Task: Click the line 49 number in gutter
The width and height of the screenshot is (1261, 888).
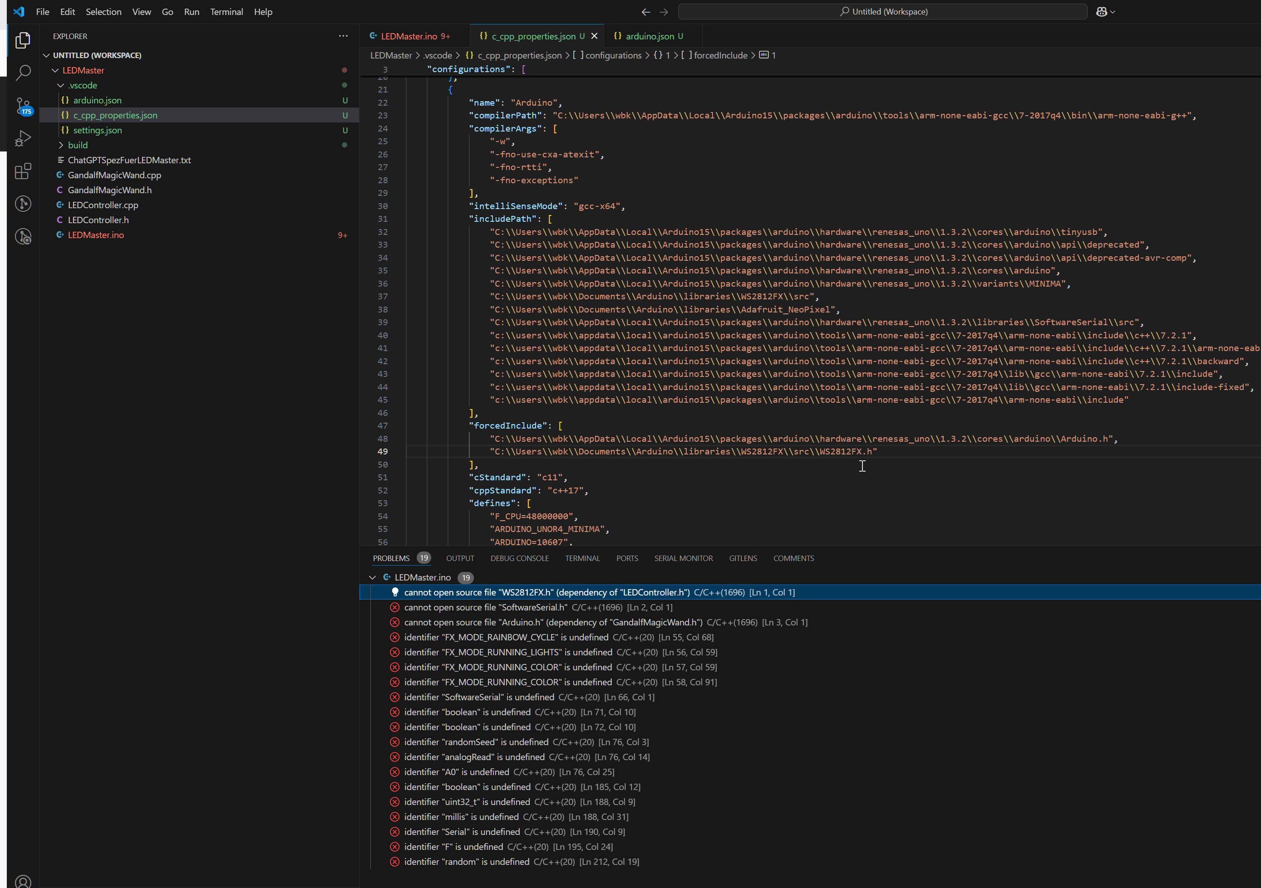Action: (x=383, y=452)
